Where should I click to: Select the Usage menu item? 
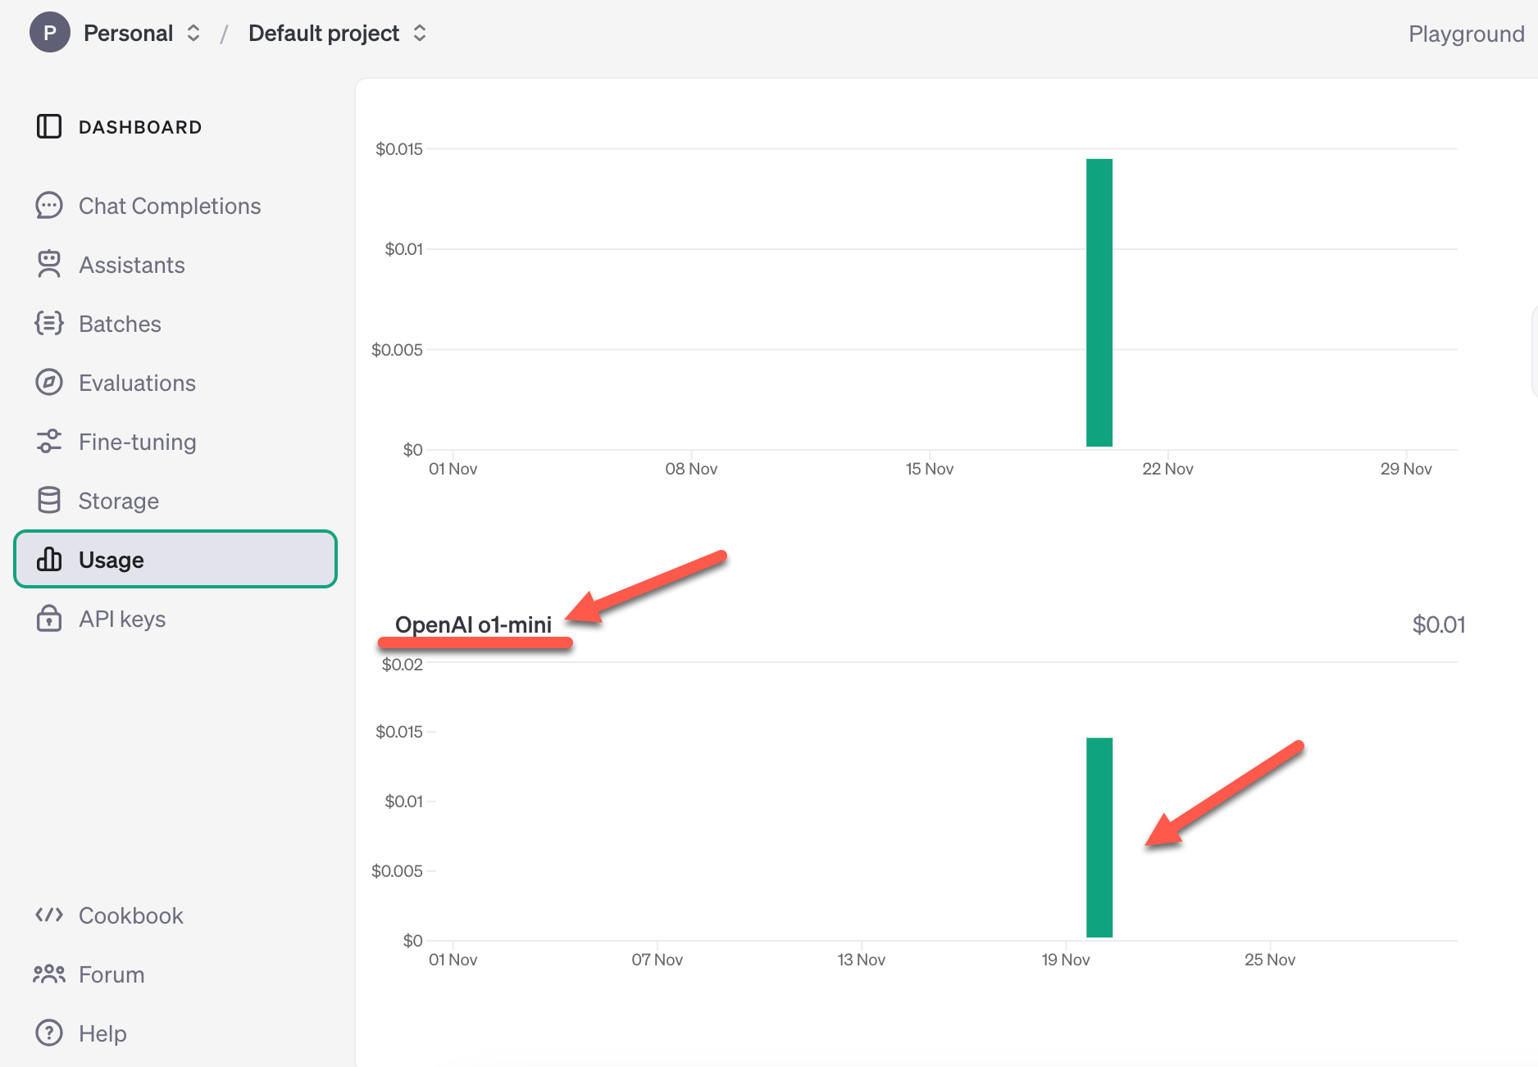(x=175, y=560)
